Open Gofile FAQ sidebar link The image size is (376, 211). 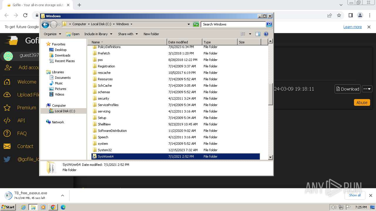point(22,133)
